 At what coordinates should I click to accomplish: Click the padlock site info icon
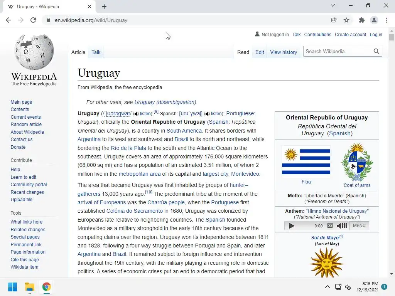tap(48, 20)
